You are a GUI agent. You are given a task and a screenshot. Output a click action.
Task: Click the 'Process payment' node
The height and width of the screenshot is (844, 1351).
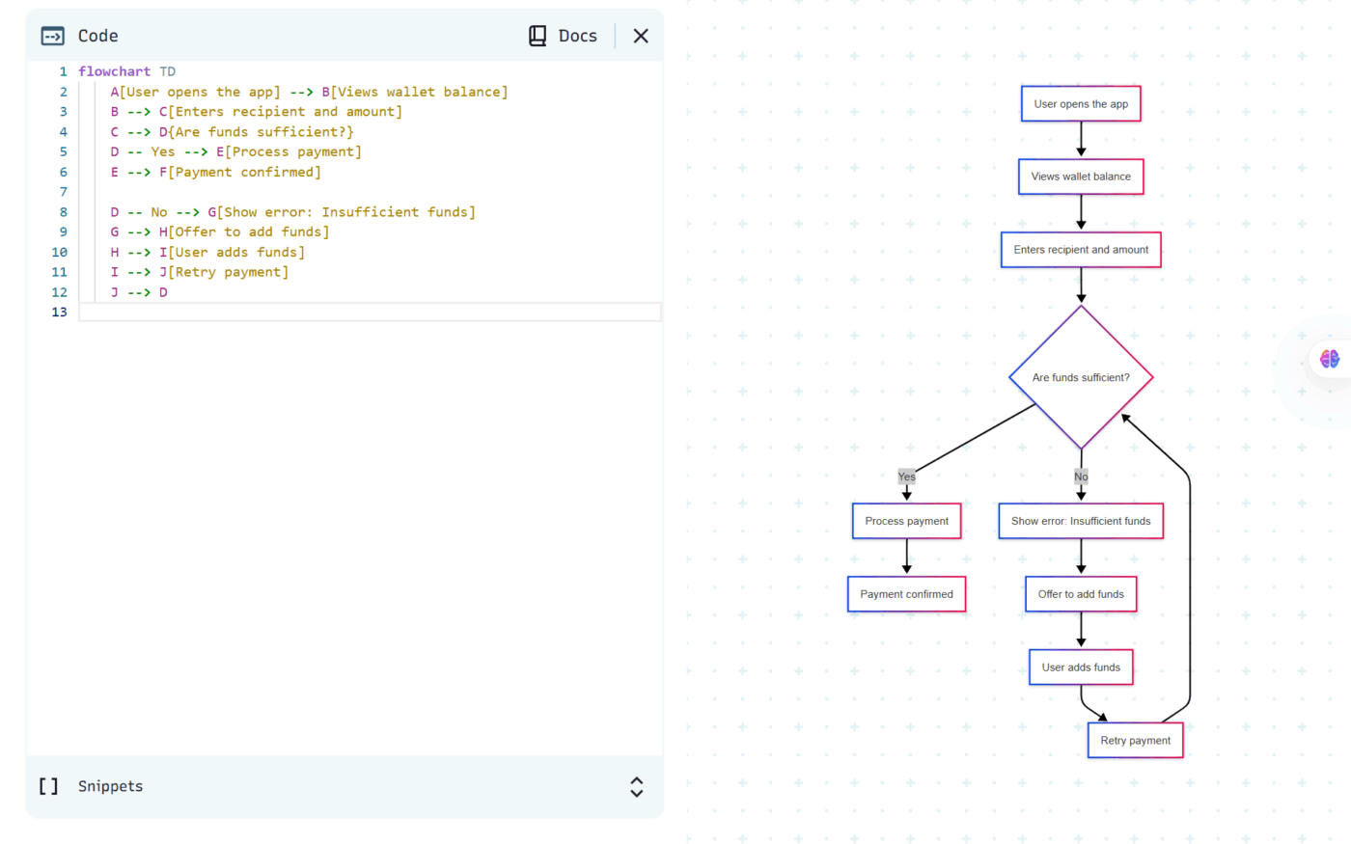tap(906, 521)
